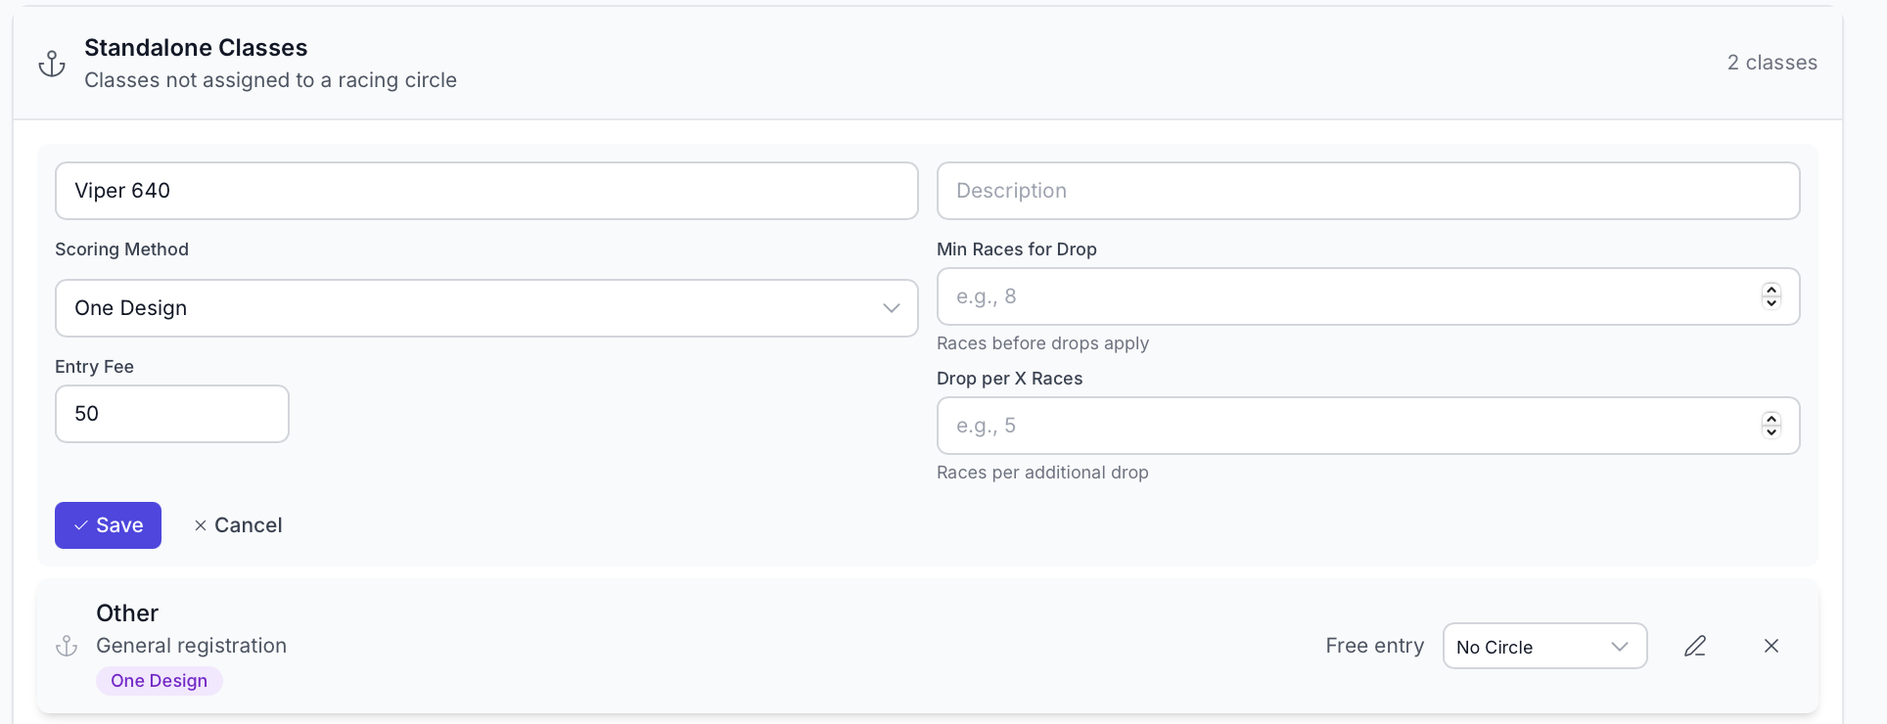Open the Scoring Method dropdown
Viewport: 1887px width, 724px height.
[486, 308]
